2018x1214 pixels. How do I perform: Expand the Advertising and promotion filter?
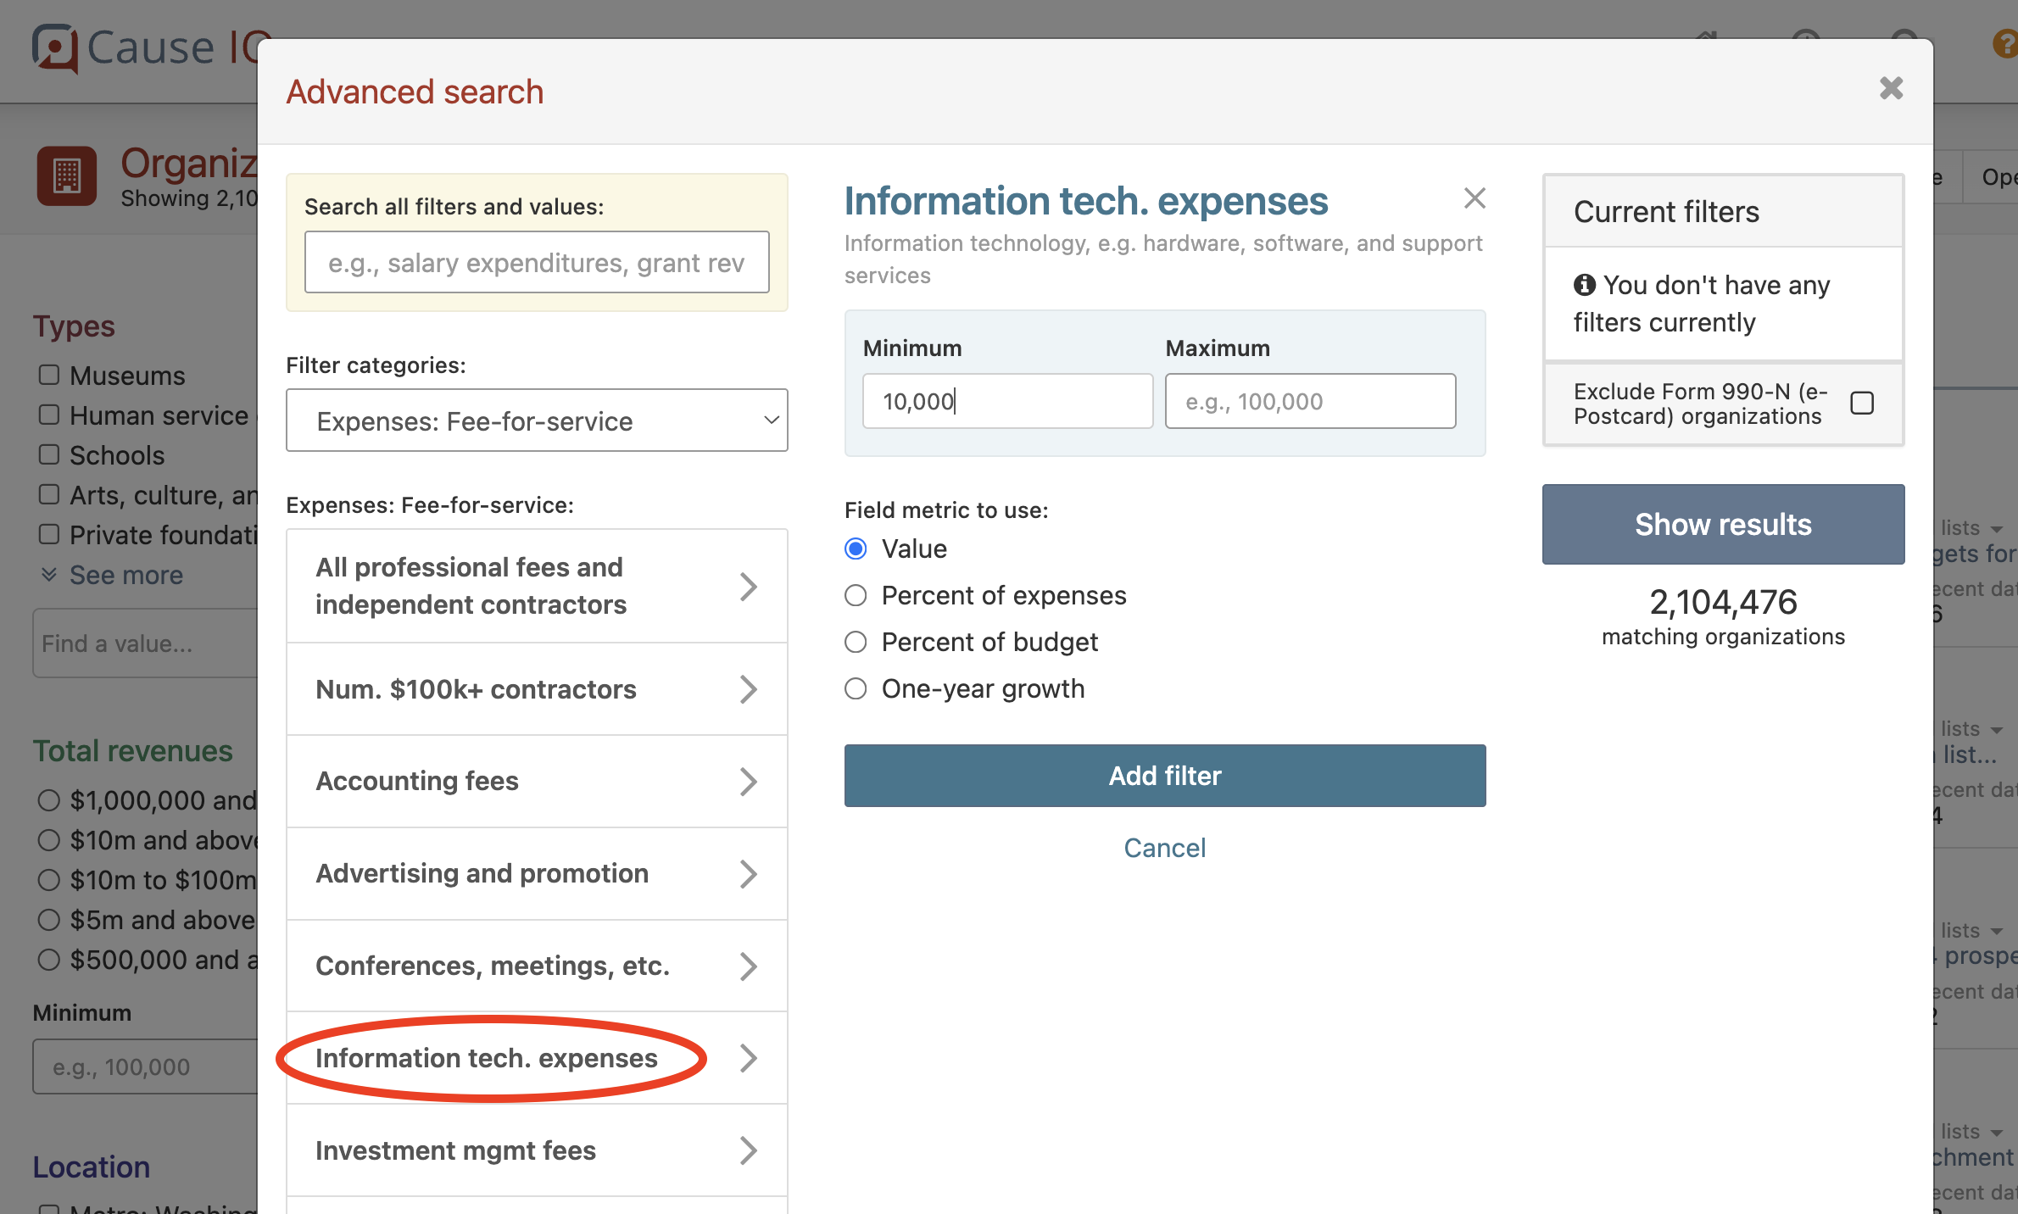click(536, 873)
